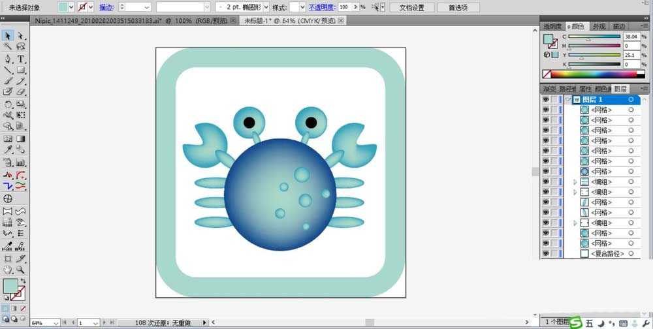Screen dimensions: 653x329
Task: Click the swap fill and stroke arrows
Action: (x=24, y=281)
